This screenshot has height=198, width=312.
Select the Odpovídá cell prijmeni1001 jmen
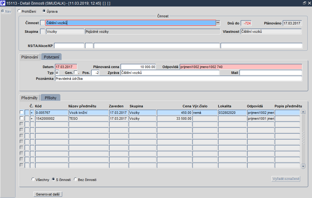click(x=261, y=119)
